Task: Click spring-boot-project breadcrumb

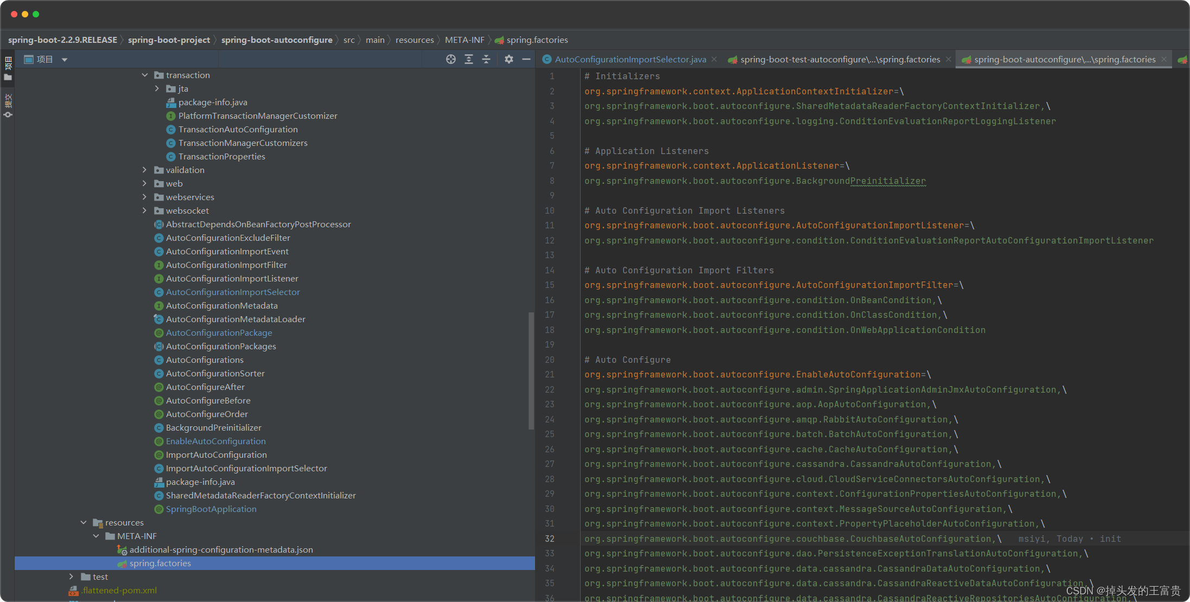Action: pos(169,40)
